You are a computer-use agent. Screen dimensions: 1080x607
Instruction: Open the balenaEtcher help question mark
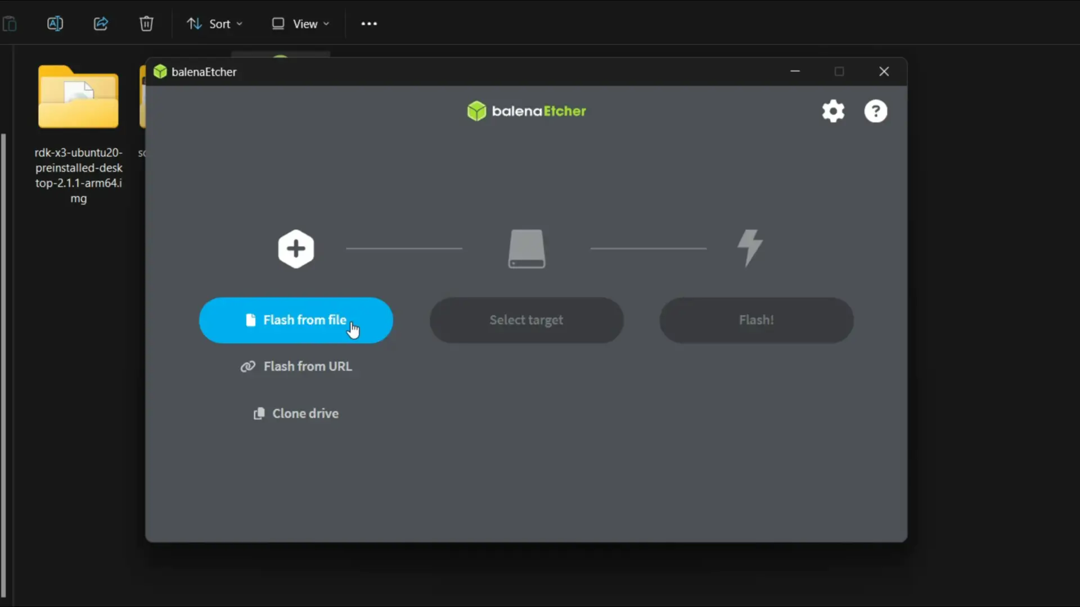(x=876, y=111)
